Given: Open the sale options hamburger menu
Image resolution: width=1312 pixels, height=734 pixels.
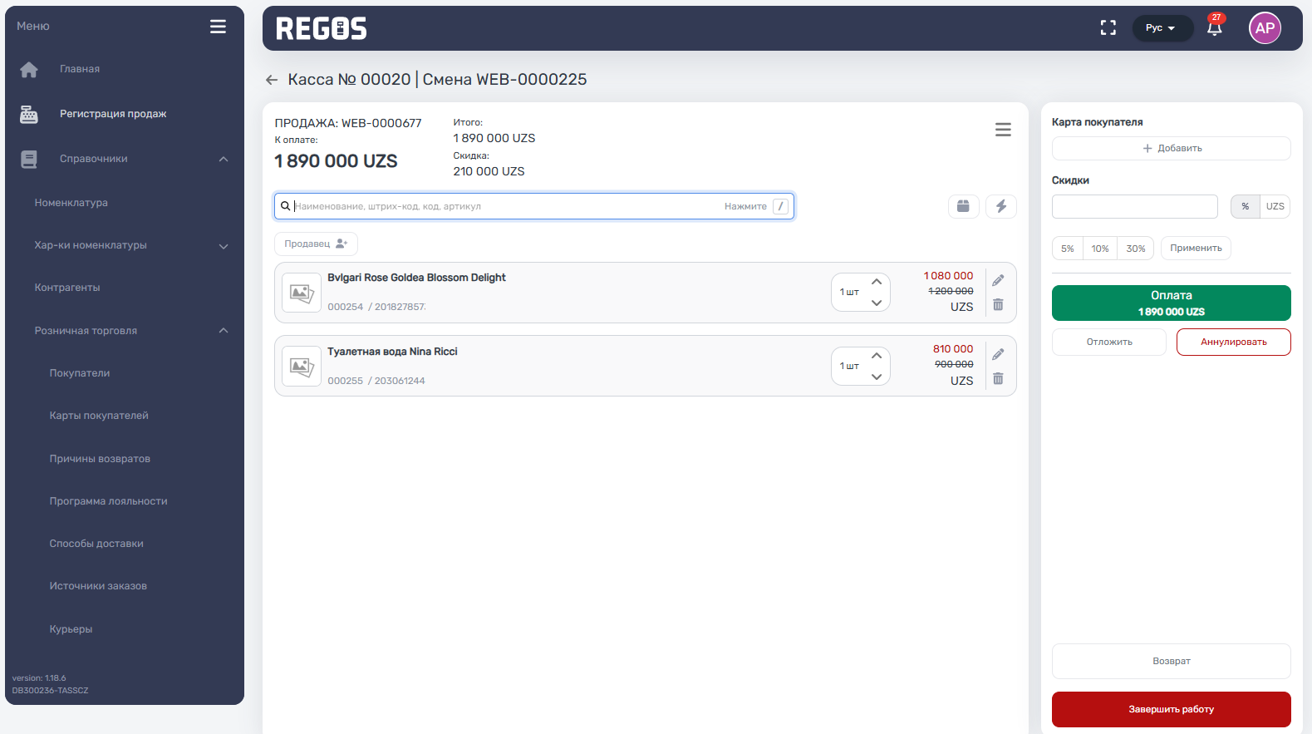Looking at the screenshot, I should (1003, 130).
